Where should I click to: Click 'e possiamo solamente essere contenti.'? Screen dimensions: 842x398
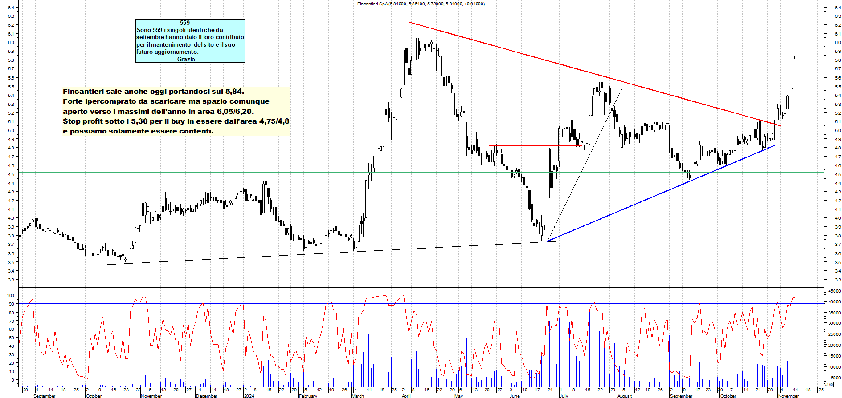tap(138, 131)
